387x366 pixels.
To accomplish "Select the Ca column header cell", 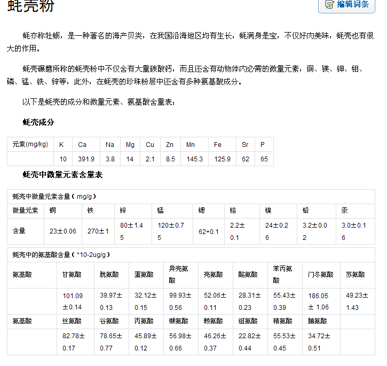I will [x=86, y=144].
